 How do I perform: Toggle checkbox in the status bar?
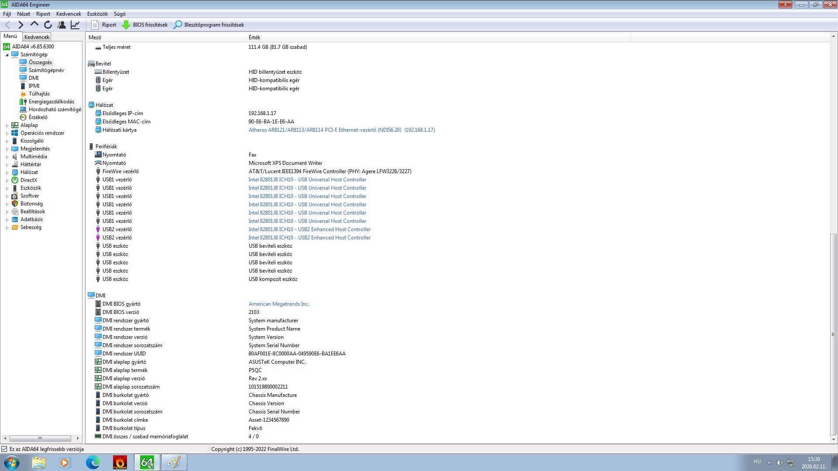click(4, 449)
